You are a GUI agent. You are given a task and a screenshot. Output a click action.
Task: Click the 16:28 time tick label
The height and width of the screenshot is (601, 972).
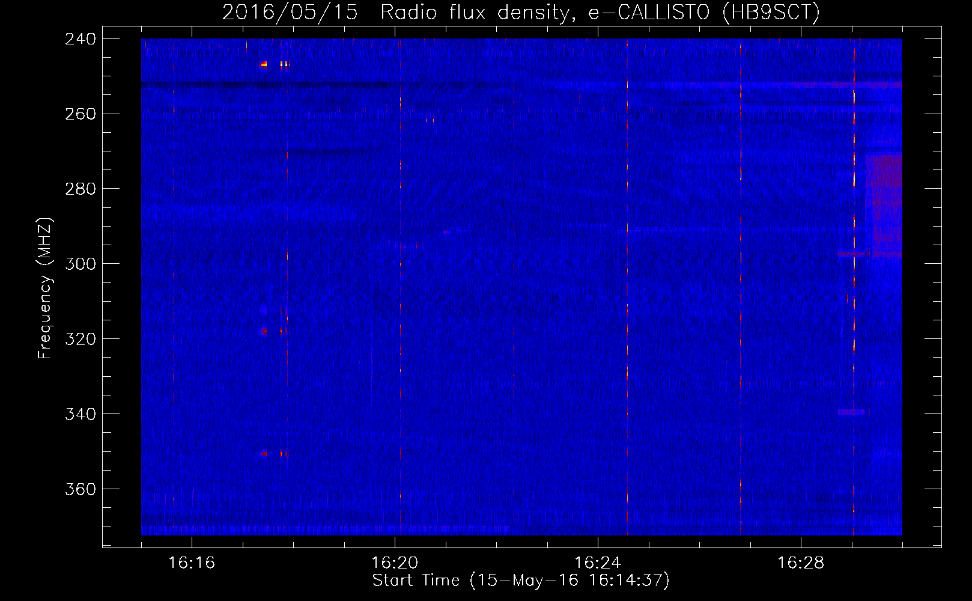coord(801,563)
